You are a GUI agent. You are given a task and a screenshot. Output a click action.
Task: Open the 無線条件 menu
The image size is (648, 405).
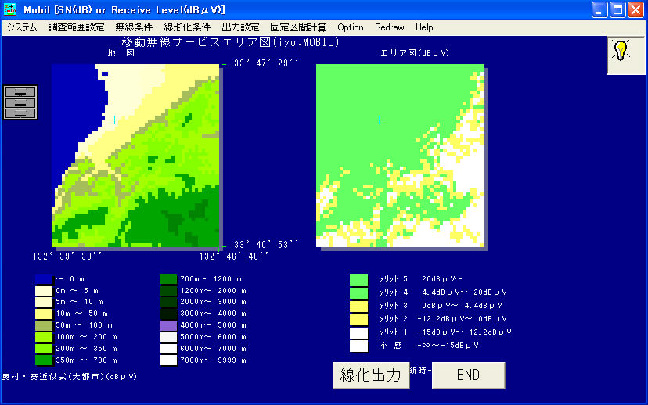[134, 27]
